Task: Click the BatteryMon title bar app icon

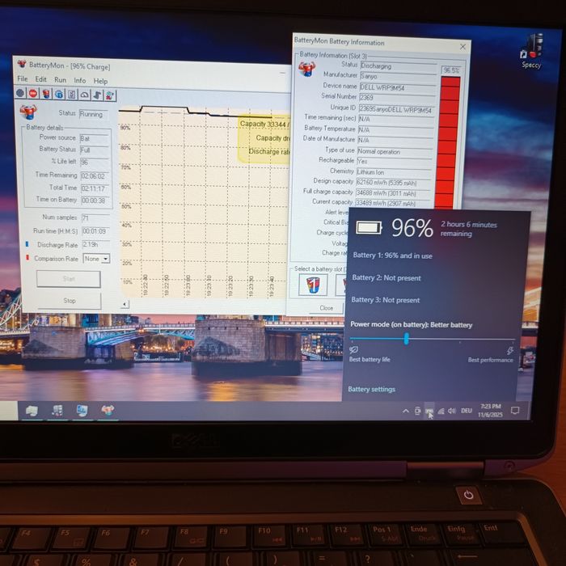Action: point(22,64)
